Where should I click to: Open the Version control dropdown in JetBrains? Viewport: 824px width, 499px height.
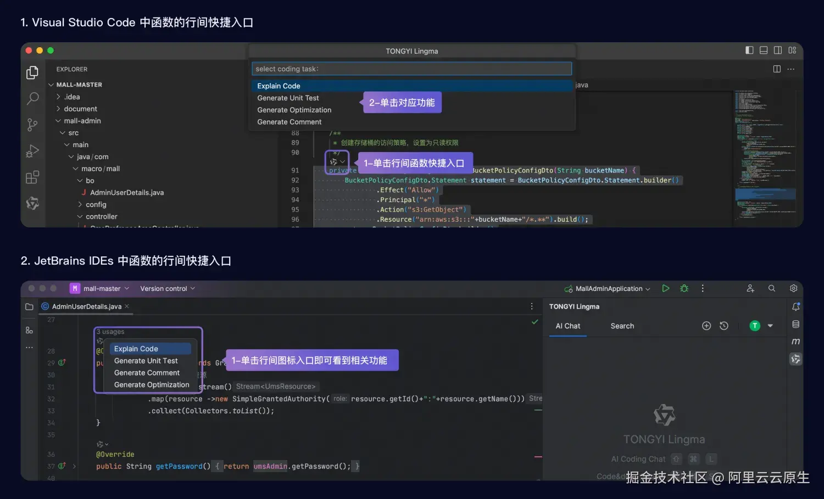[x=168, y=288]
